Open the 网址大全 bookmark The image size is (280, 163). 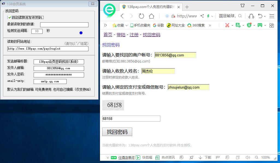point(176,25)
